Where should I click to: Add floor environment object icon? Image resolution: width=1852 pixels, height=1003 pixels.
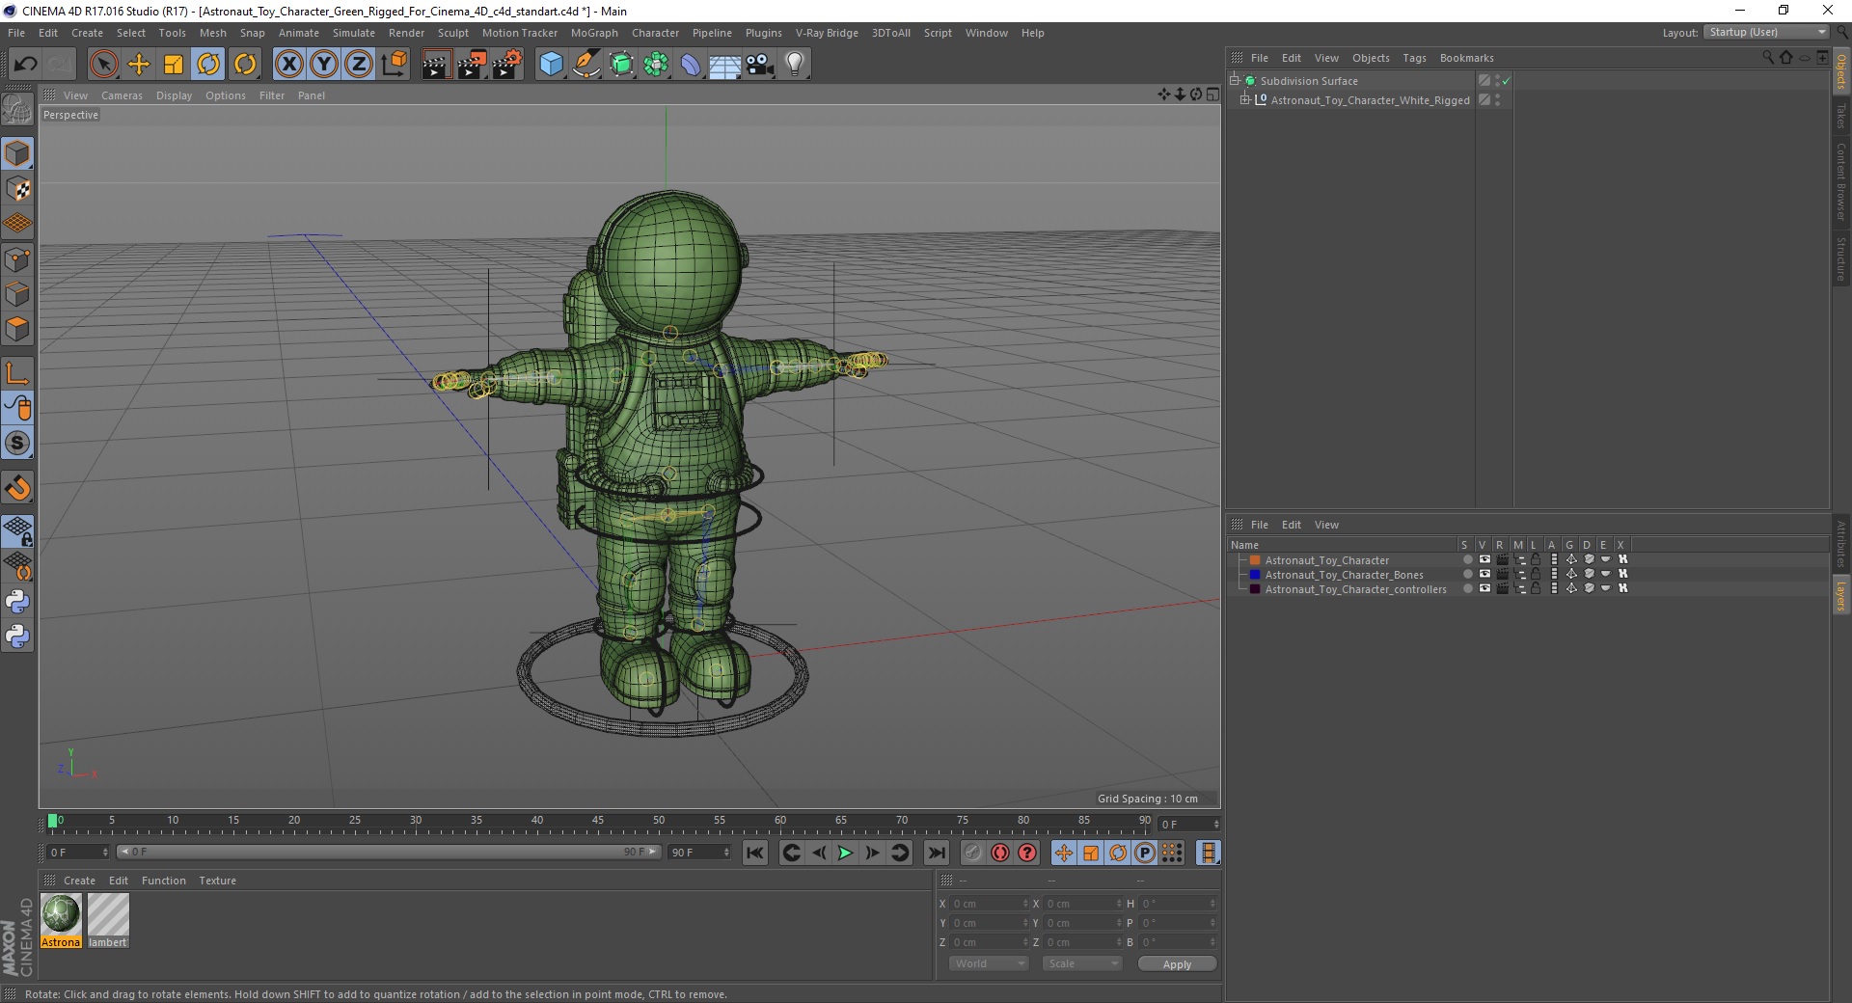725,65
